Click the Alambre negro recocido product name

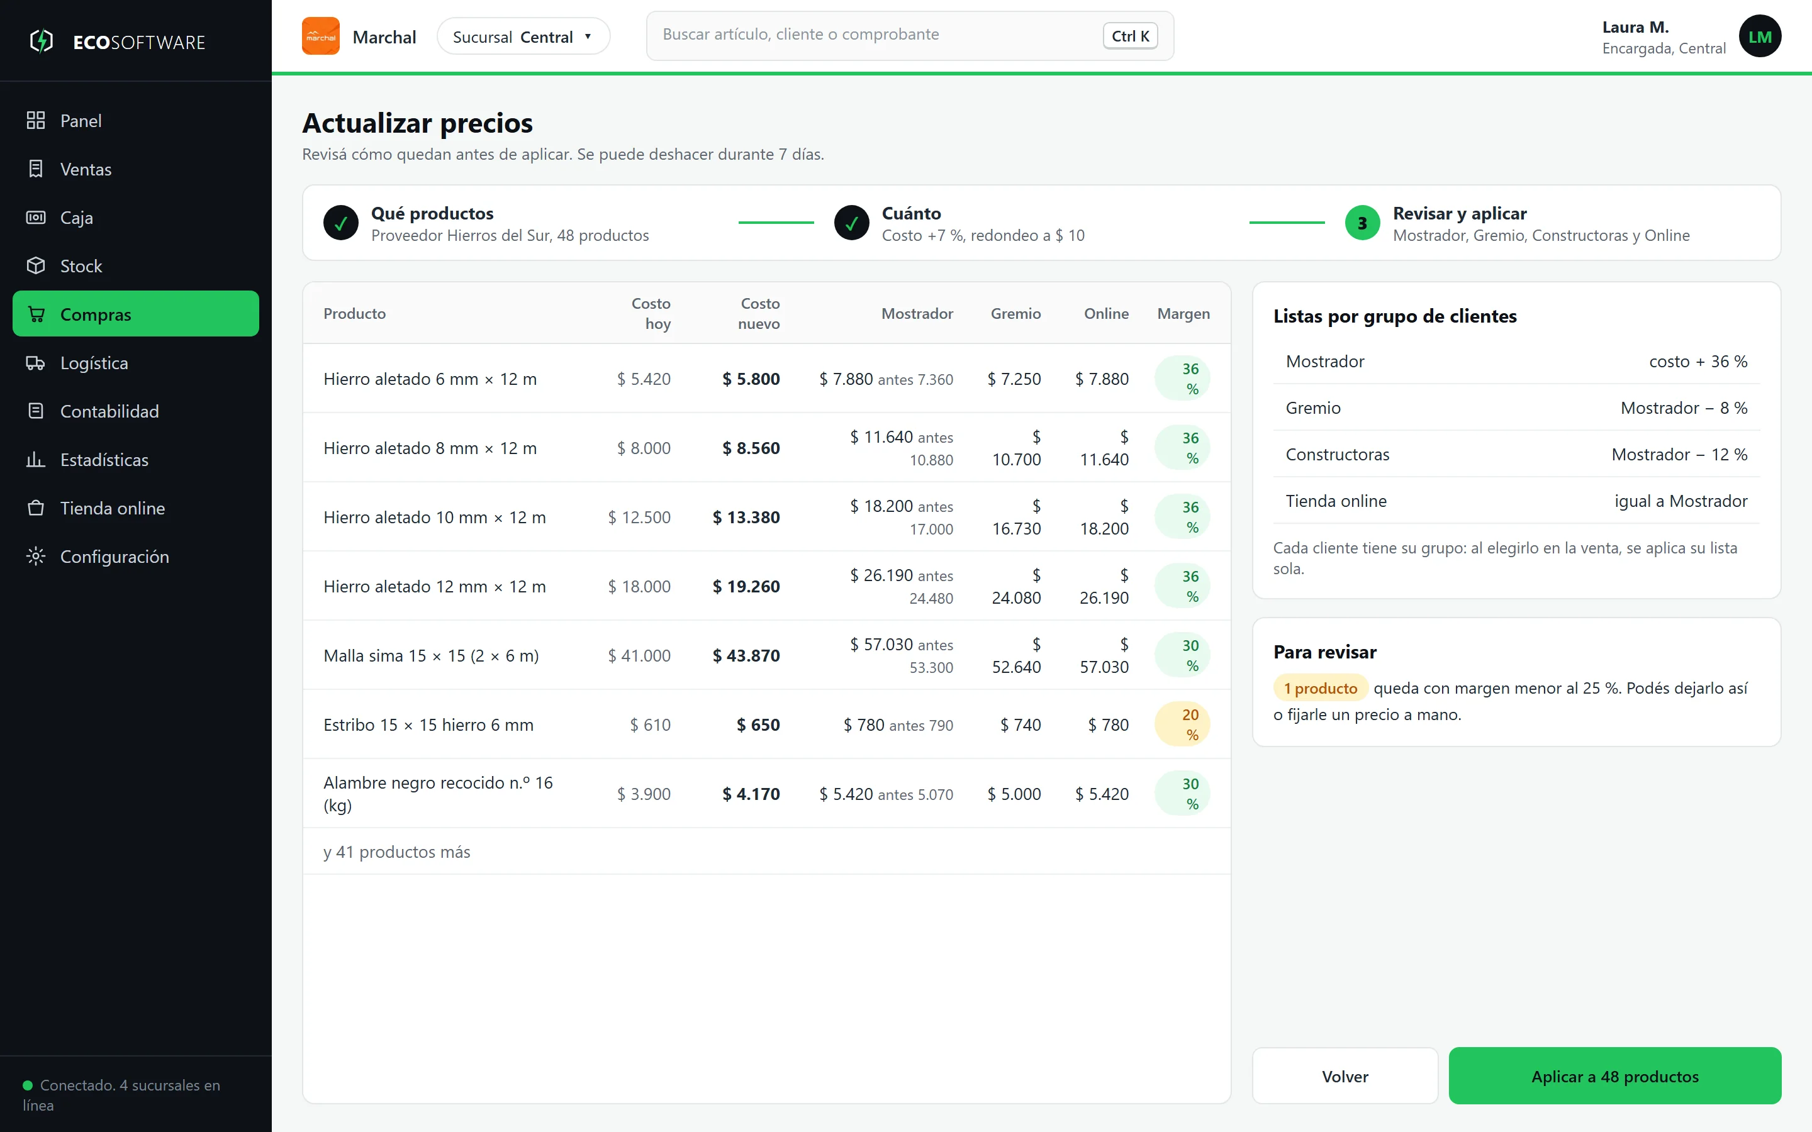click(438, 794)
